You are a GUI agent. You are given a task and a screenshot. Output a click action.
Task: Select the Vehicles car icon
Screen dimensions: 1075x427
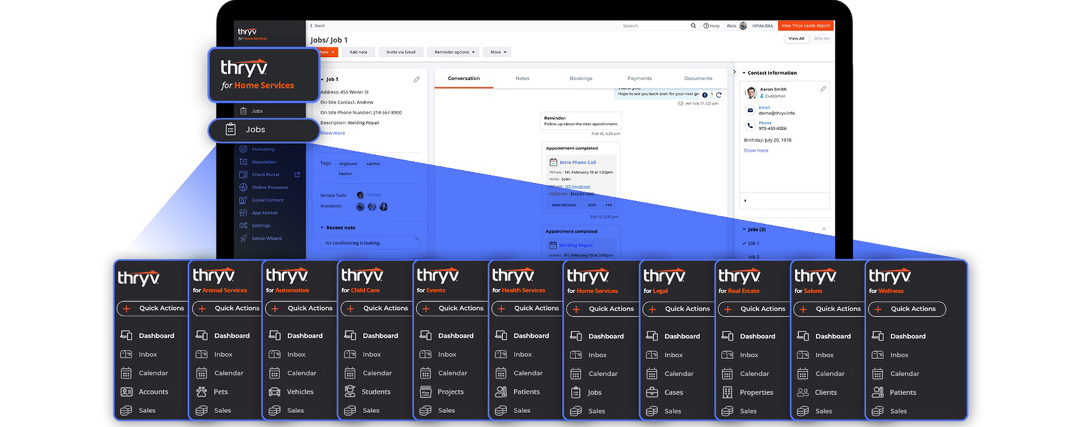[x=274, y=392]
